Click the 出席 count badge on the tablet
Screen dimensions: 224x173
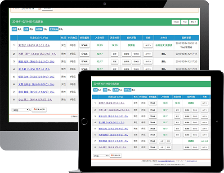(95, 90)
